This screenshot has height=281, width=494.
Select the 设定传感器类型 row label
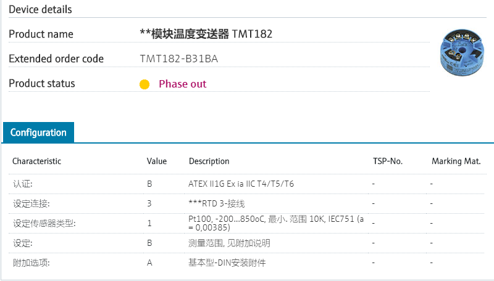(40, 223)
